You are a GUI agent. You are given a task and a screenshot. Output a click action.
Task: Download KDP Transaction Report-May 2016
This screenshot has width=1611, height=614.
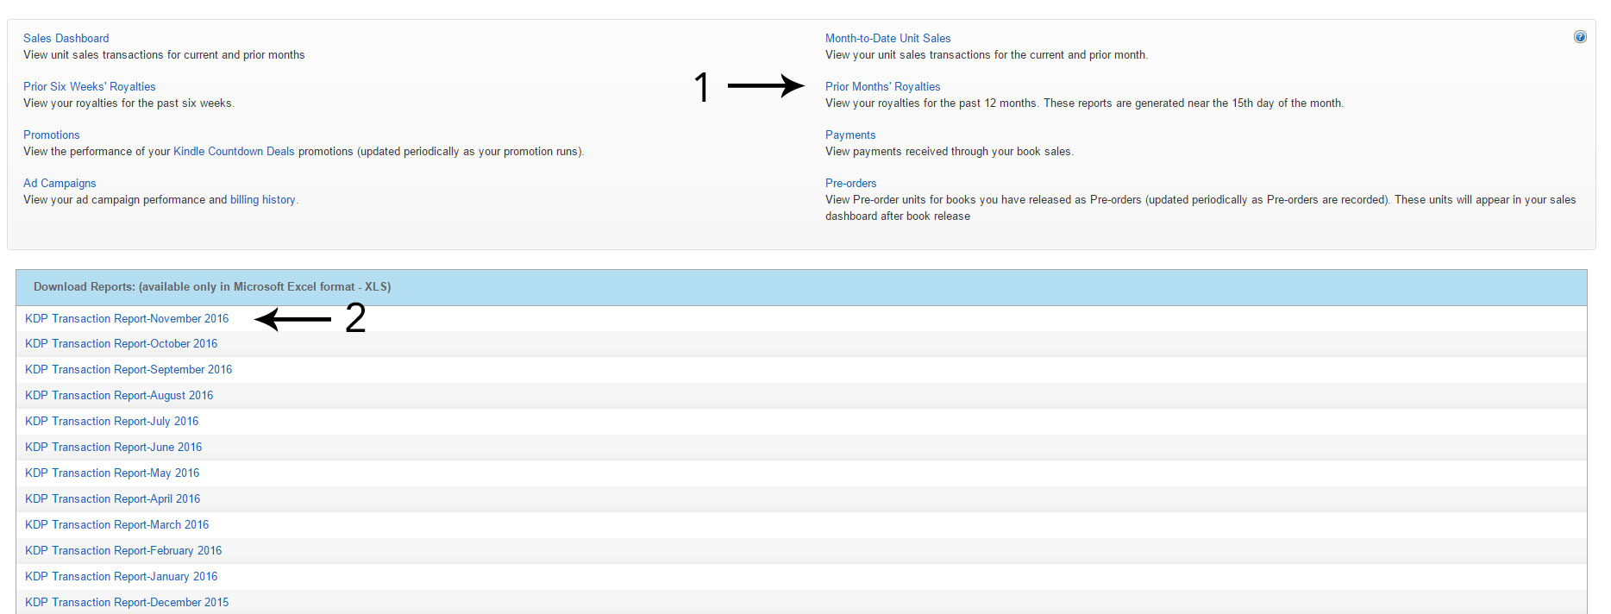point(112,473)
